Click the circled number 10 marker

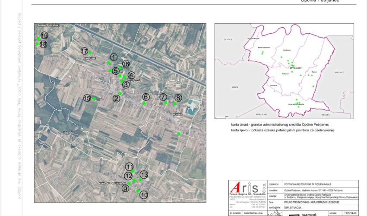point(144,195)
